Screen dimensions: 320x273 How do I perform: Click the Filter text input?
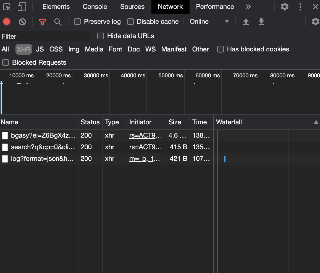[x=45, y=36]
